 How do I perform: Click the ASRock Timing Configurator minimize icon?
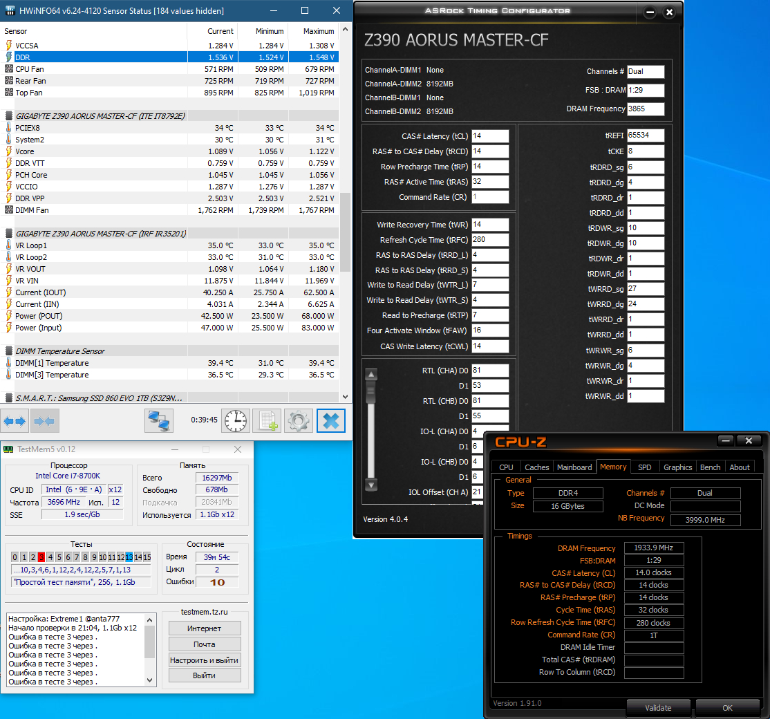click(x=650, y=12)
